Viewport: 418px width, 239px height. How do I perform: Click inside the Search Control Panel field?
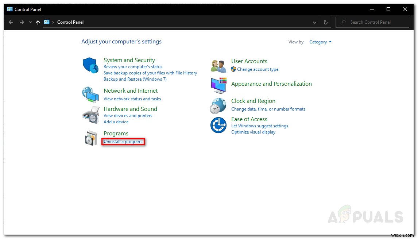pos(372,22)
